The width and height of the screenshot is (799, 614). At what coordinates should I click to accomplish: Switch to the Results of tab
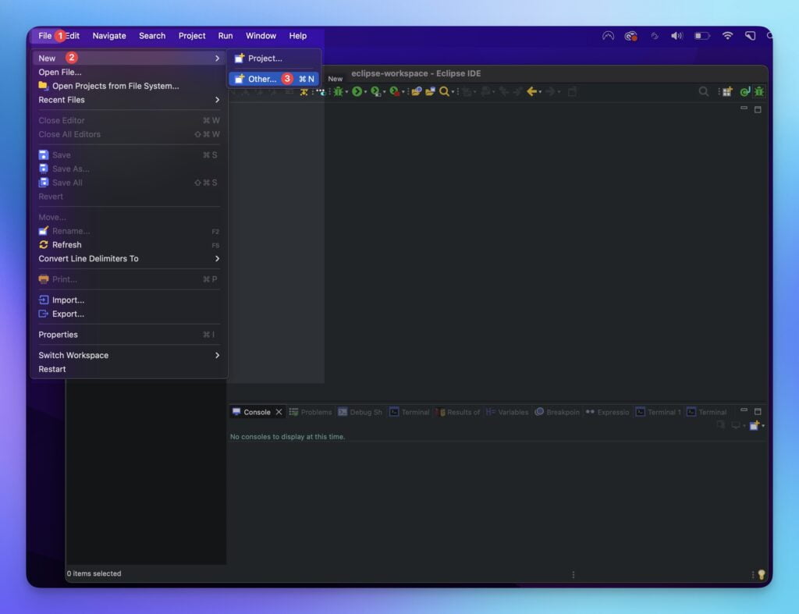coord(457,412)
